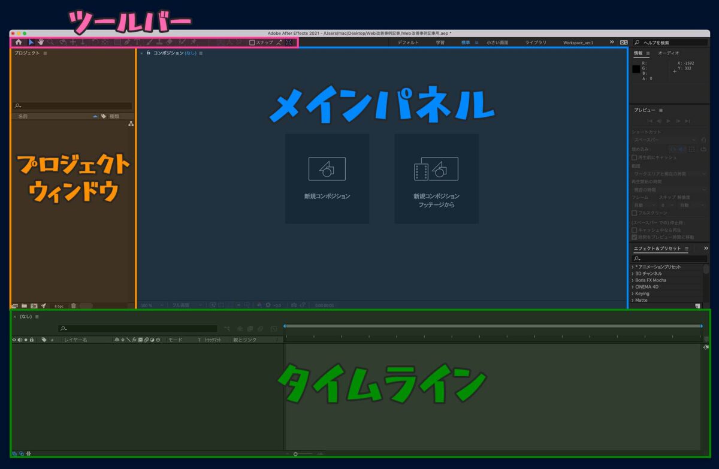Enable 再生前にキャッシュ checkbox
The image size is (719, 469).
(x=635, y=157)
